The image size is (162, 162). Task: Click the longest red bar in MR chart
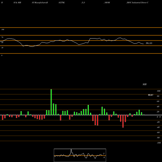tap(123, 121)
